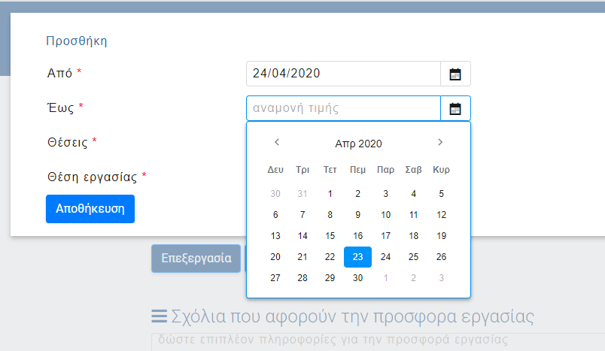605x351 pixels.
Task: Click hamburger icon beside Σχόλια heading
Action: 159,316
